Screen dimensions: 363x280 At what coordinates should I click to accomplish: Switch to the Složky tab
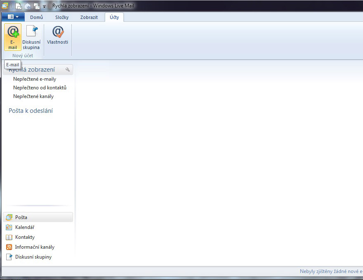(62, 17)
